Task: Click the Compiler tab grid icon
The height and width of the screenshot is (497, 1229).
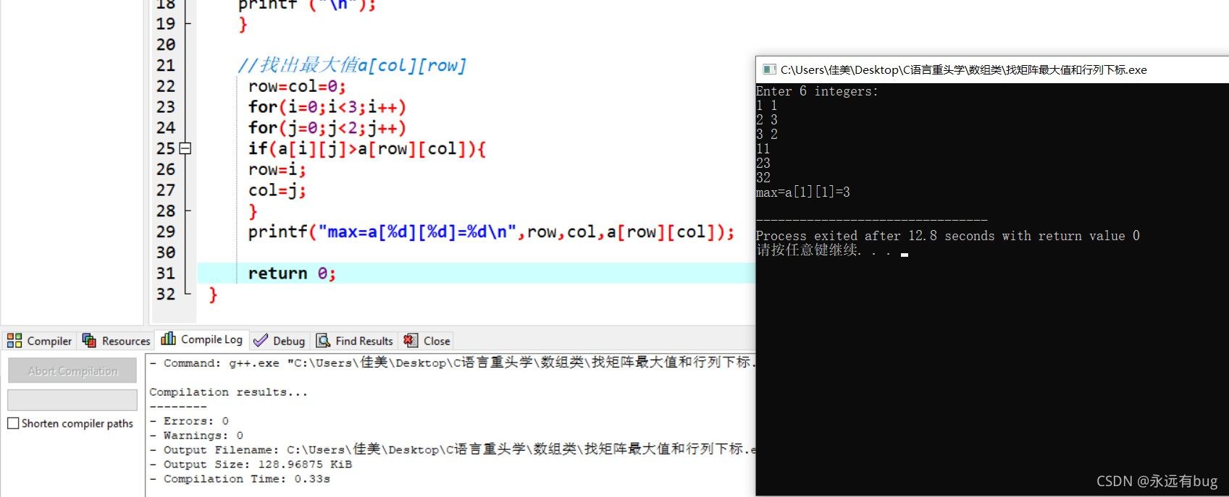Action: (x=14, y=341)
